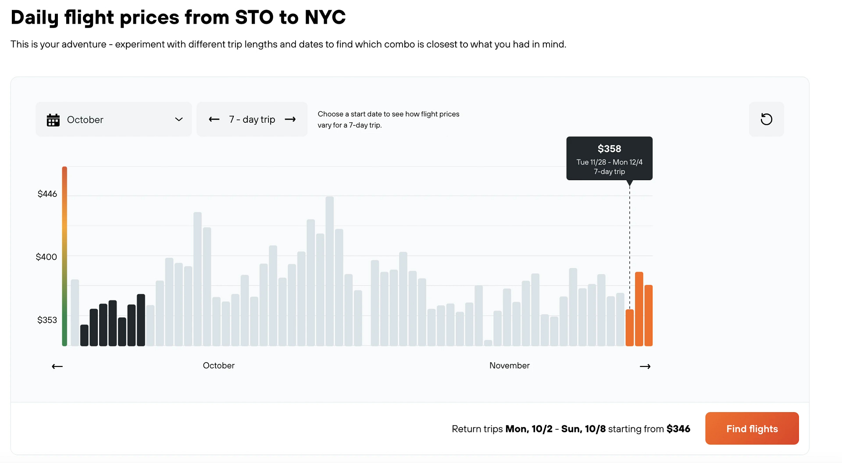Screen dimensions: 842x463
Task: Increase trip length with right arrow
Action: pyautogui.click(x=290, y=119)
